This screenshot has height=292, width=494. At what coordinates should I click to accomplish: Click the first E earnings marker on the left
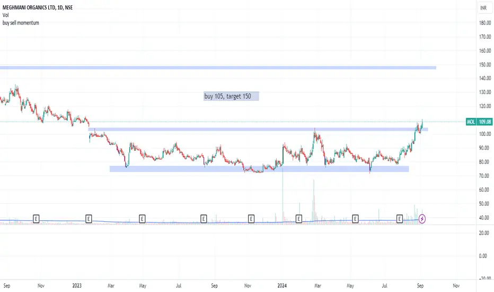(x=36, y=218)
